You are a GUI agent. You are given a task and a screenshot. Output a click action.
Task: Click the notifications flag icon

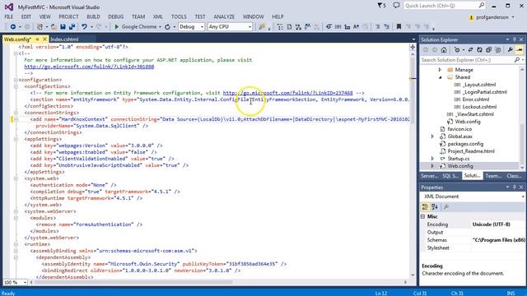point(381,6)
